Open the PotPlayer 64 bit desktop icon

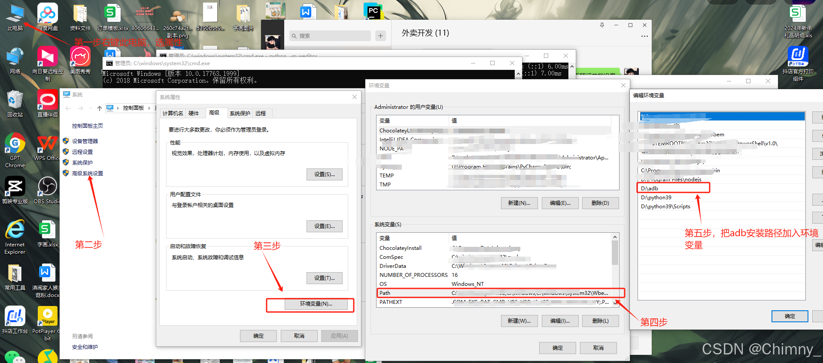point(47,324)
